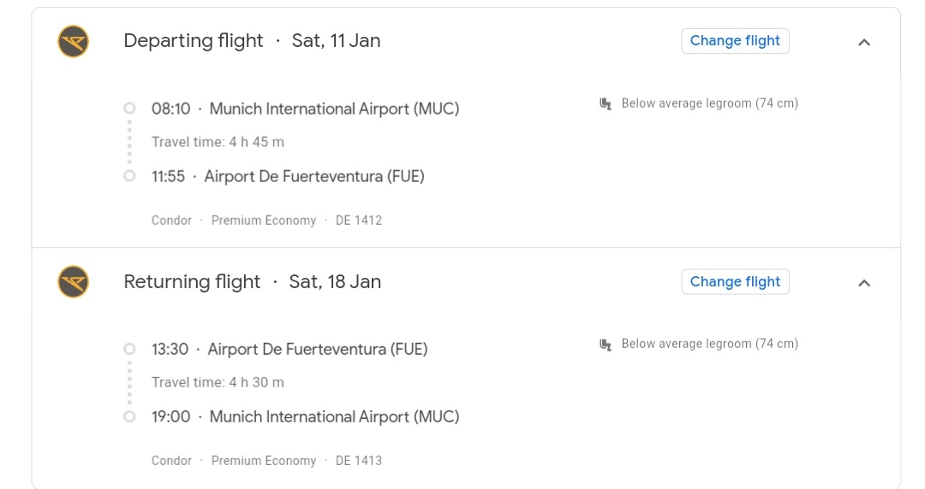Click the Departing flight Sat, 11 Jan header
This screenshot has width=925, height=489.
[252, 41]
